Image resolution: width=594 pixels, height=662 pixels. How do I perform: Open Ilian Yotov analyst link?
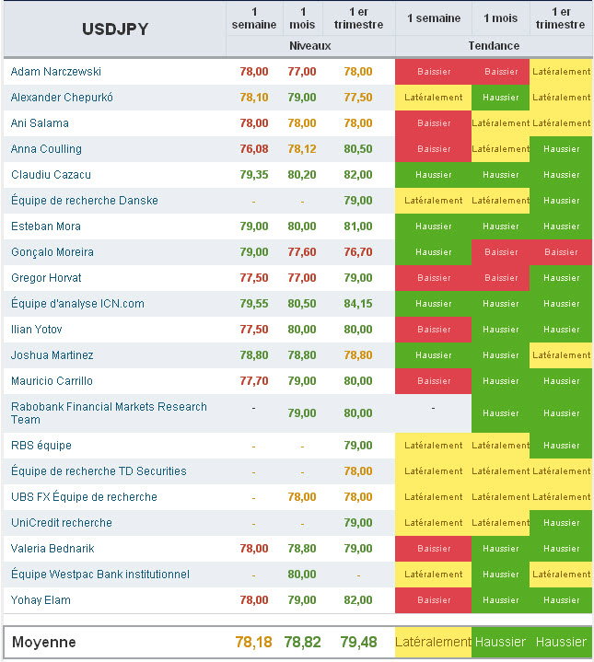(36, 329)
